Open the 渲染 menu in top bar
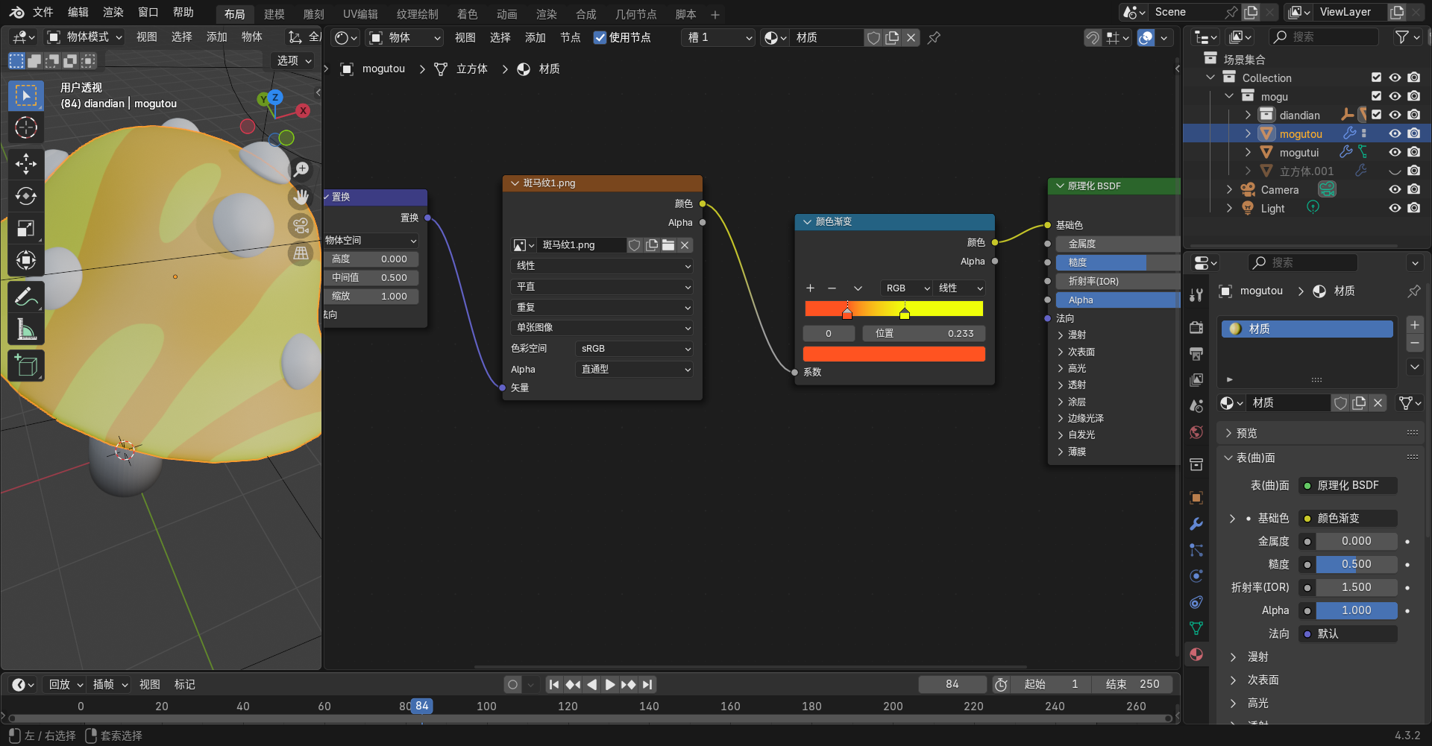 pyautogui.click(x=113, y=12)
